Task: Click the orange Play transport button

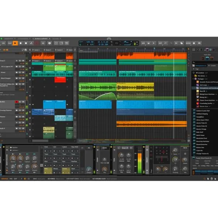Action: (15, 43)
